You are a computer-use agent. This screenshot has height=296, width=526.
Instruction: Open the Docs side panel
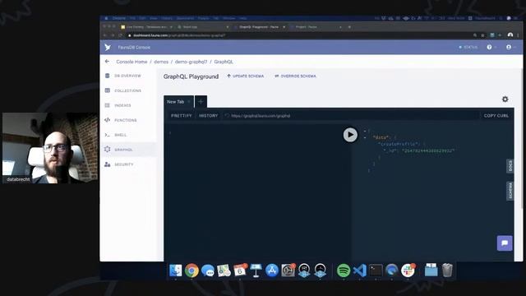(x=510, y=166)
